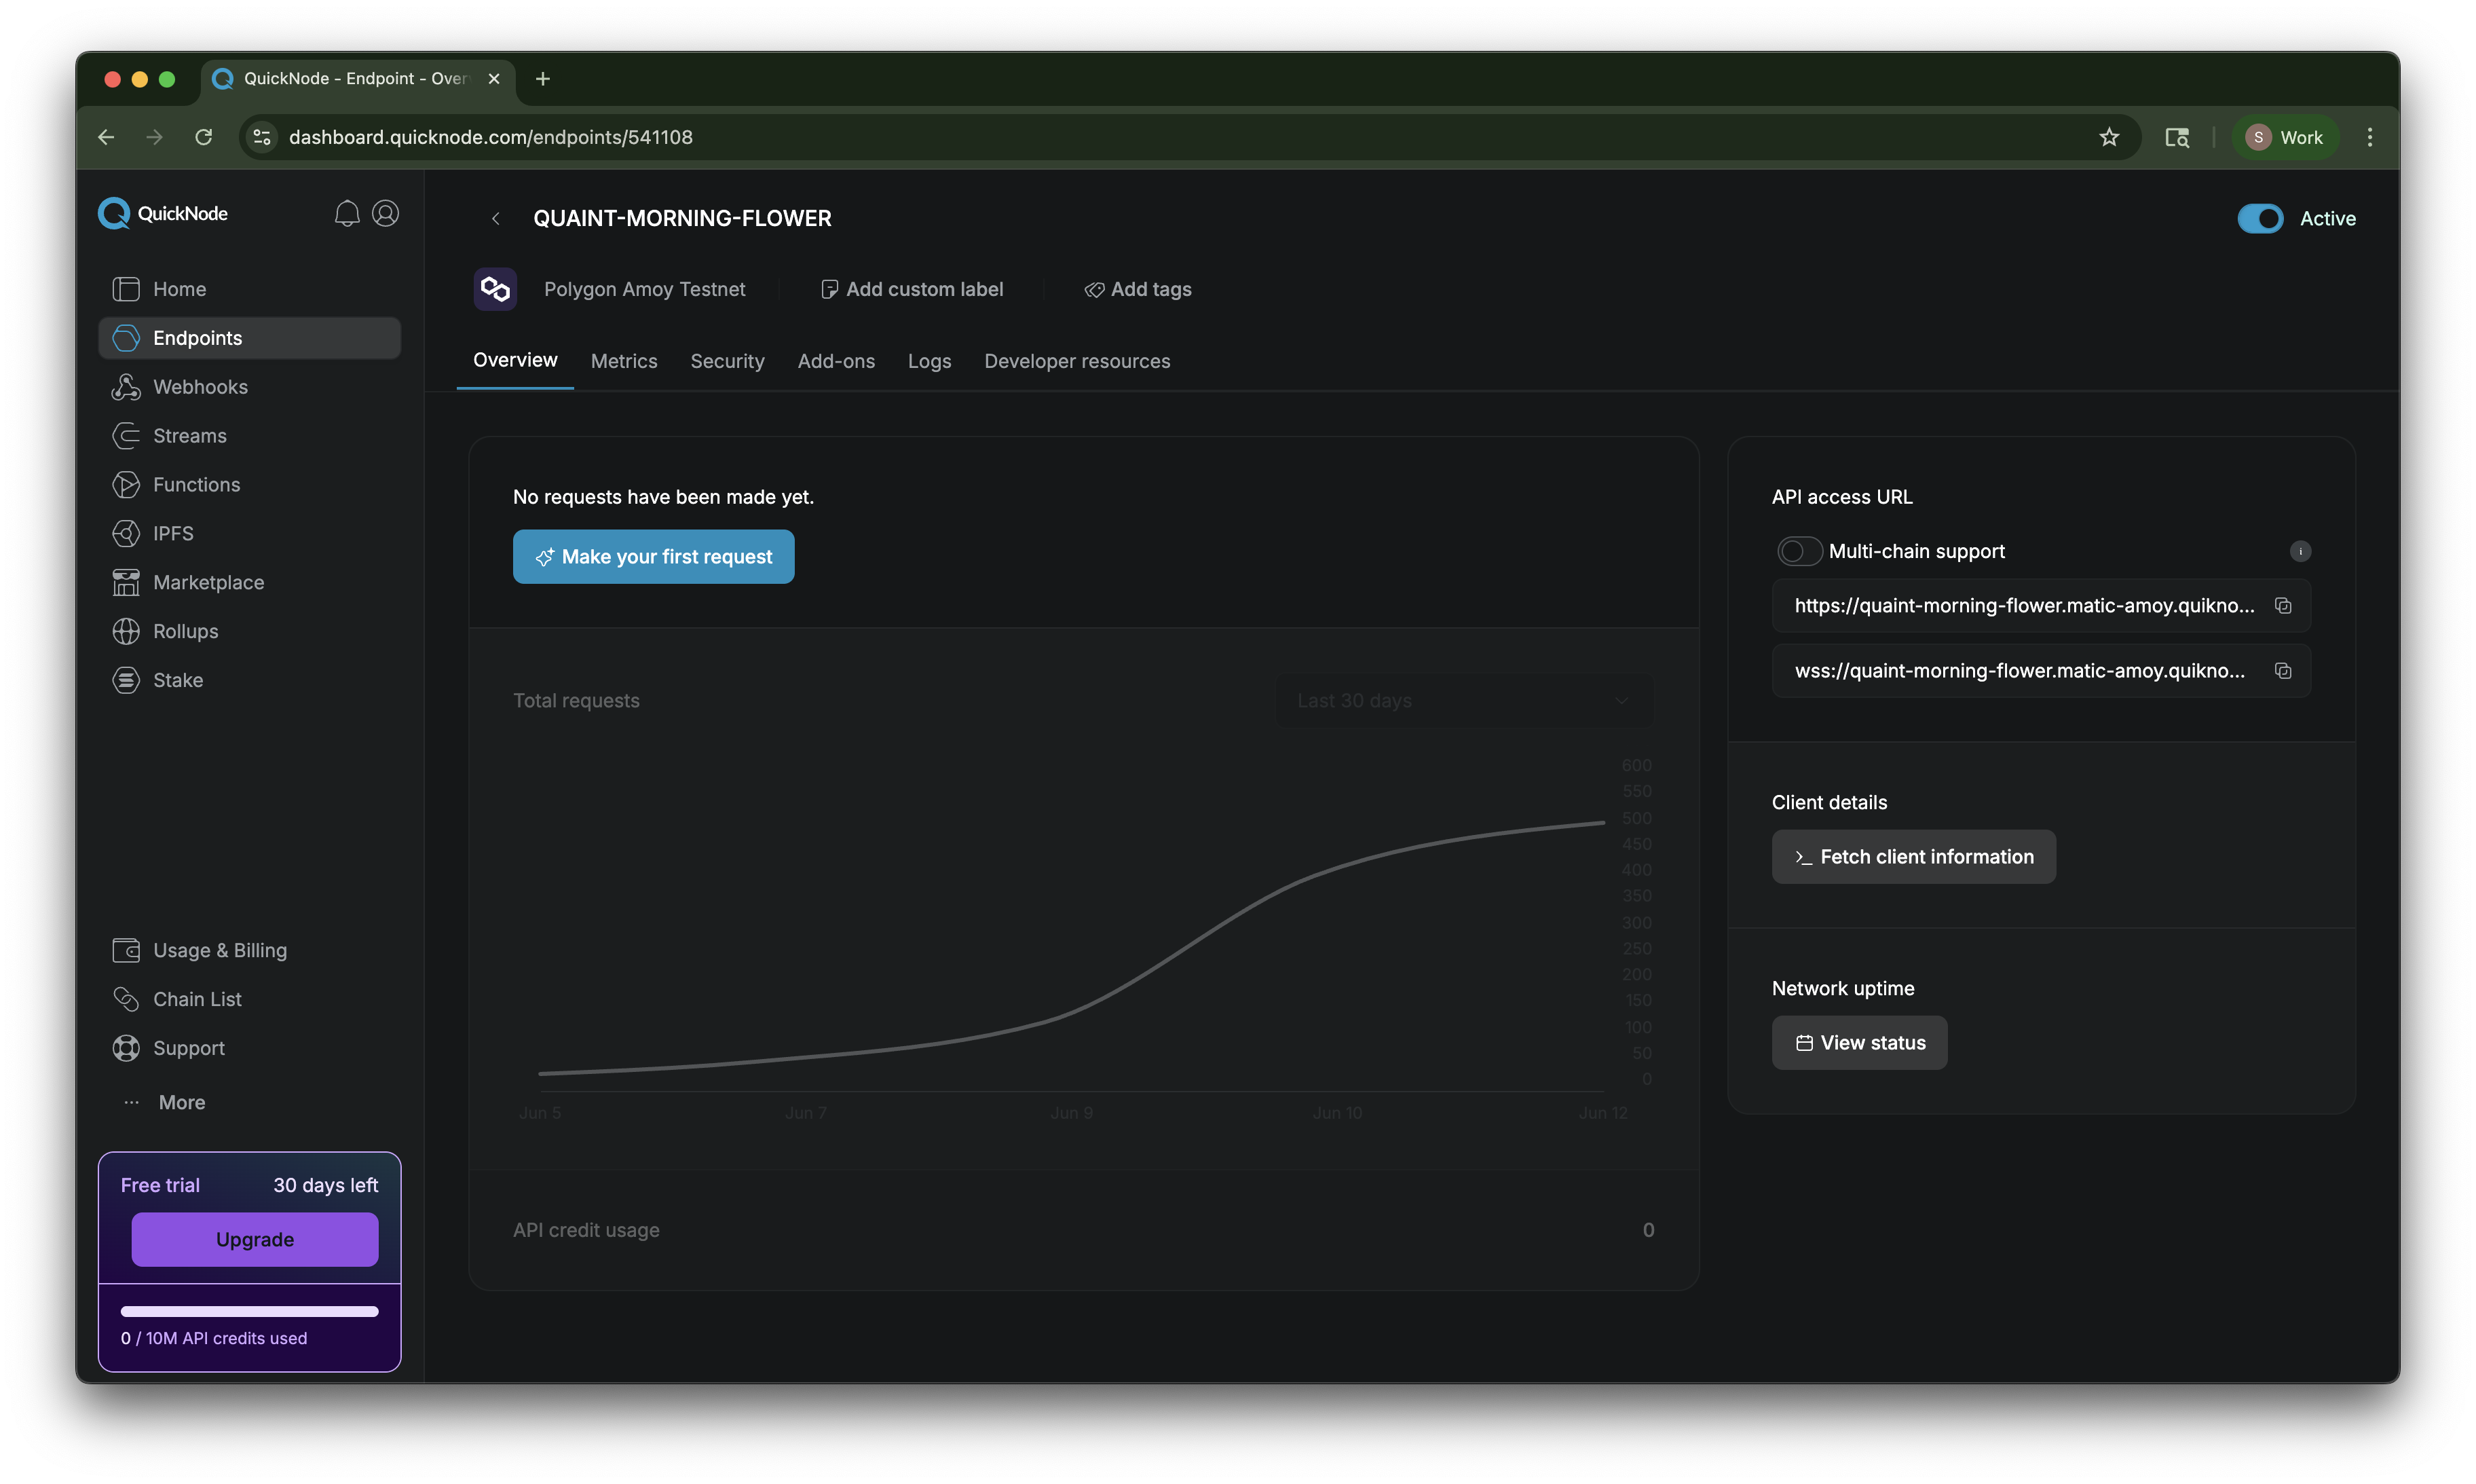Copy the WSS endpoint URL
The width and height of the screenshot is (2476, 1484).
pyautogui.click(x=2283, y=670)
